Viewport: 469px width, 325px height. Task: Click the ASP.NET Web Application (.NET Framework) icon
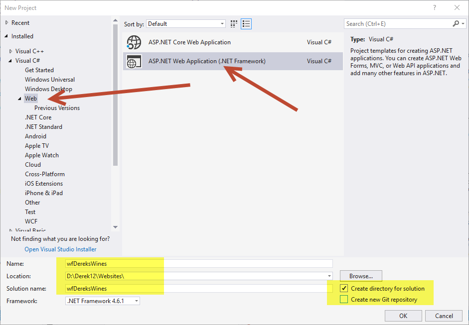(134, 61)
